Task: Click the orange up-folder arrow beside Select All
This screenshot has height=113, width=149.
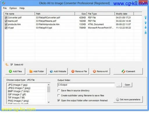Action: coord(7,64)
